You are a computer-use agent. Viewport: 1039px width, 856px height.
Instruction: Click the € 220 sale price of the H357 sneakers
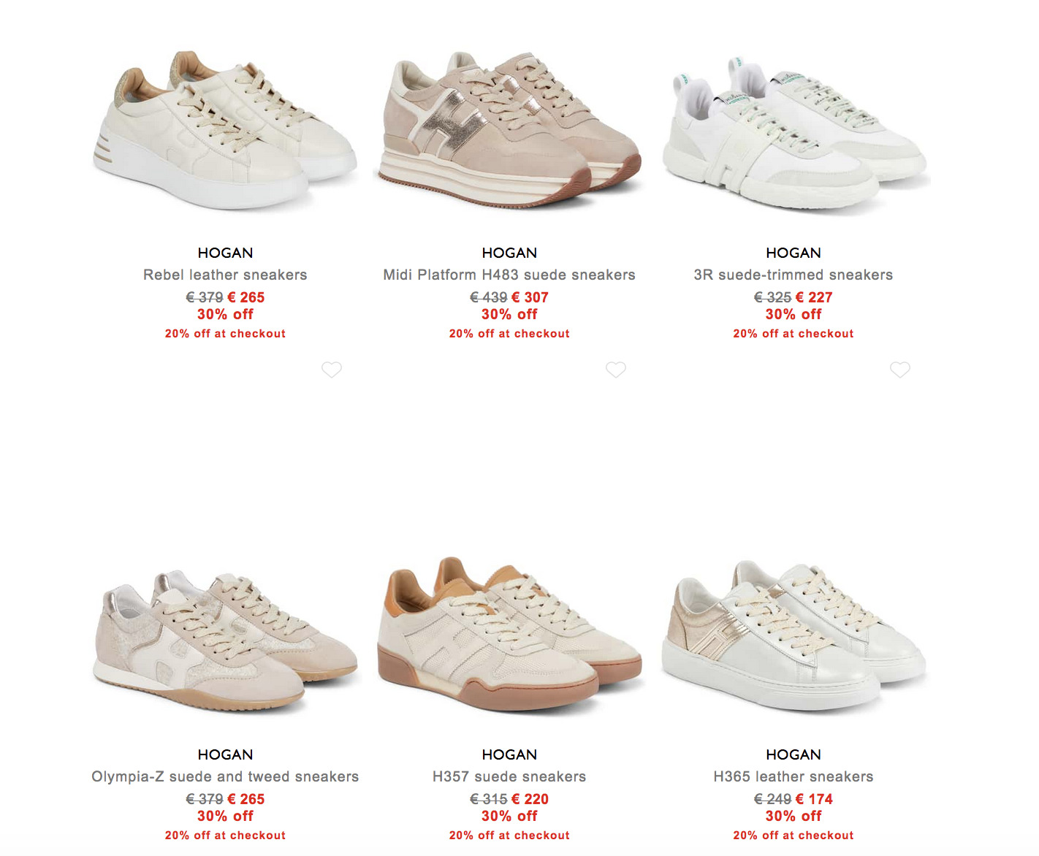[x=530, y=799]
